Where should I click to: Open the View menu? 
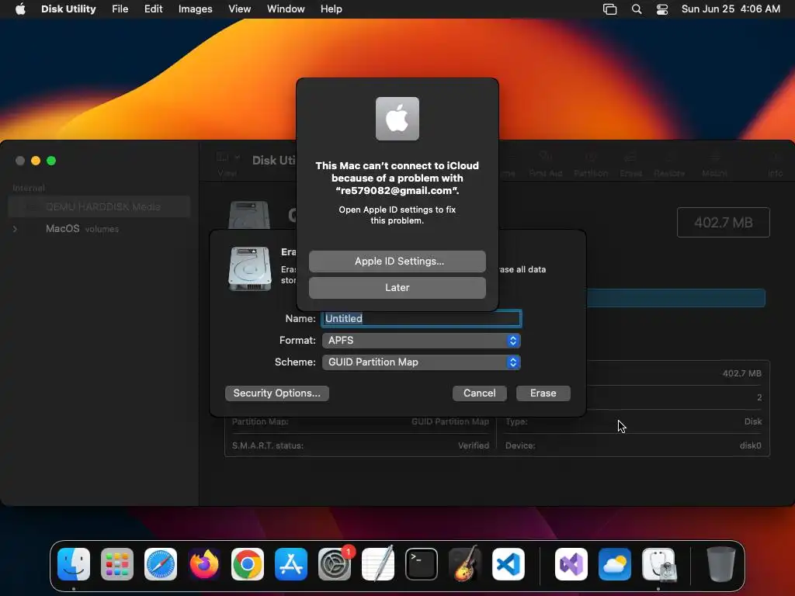239,9
